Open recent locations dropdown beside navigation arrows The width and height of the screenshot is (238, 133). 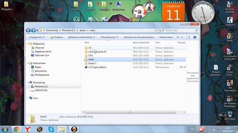pos(37,30)
